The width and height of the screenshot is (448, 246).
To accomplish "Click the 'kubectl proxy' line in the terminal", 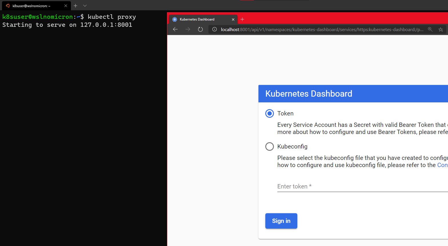I will point(111,17).
